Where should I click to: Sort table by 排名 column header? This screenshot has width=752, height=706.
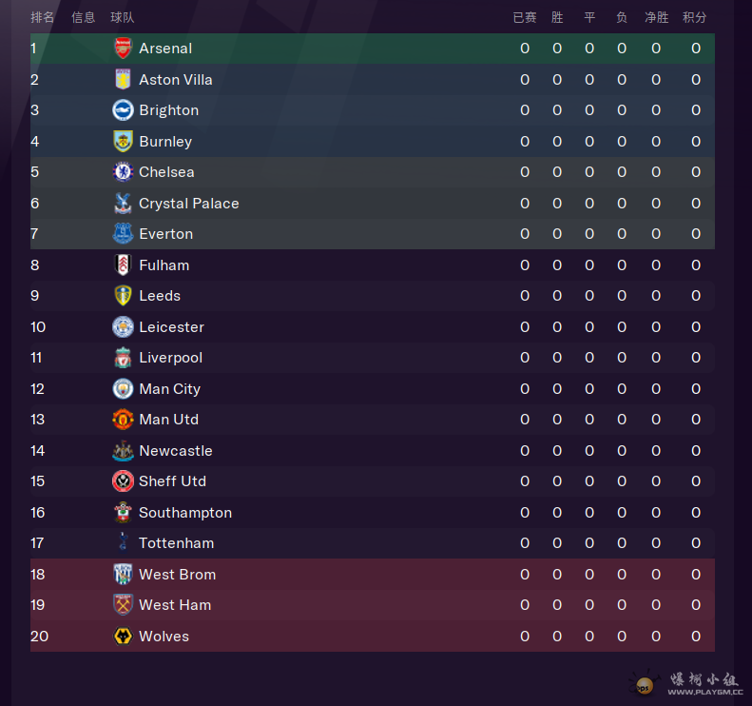point(43,18)
